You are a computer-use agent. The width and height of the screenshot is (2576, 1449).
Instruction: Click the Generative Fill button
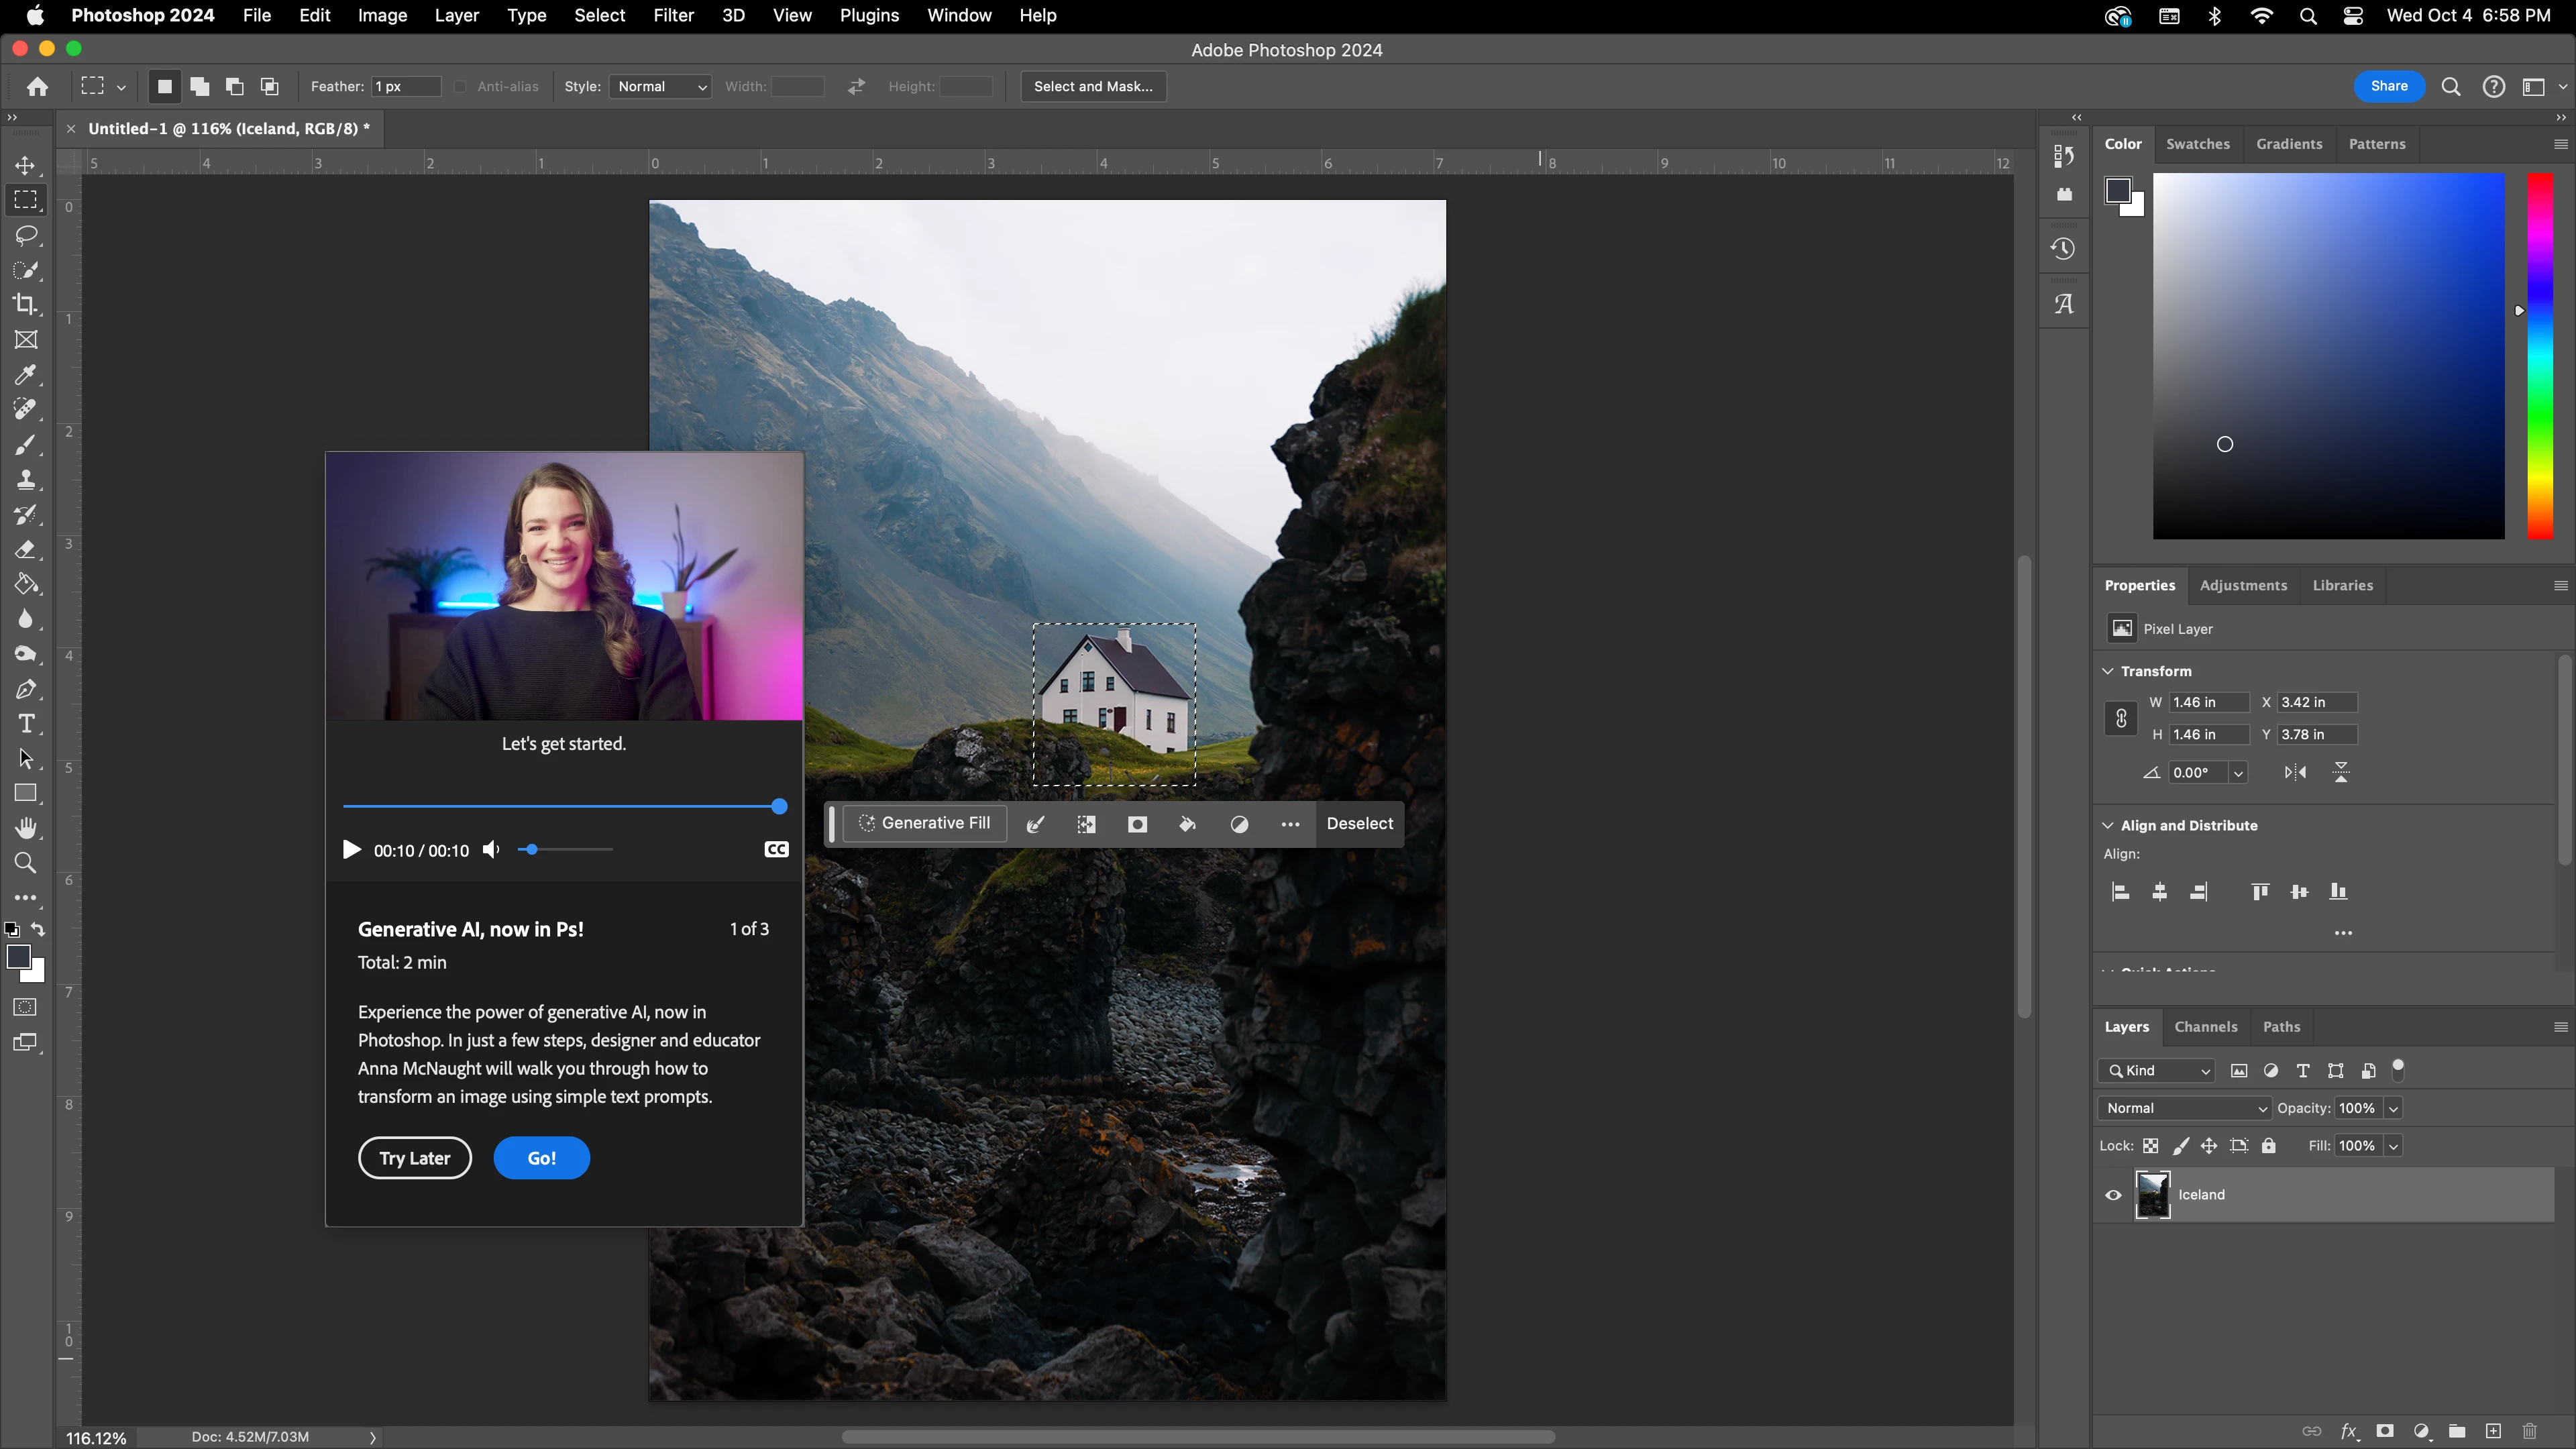point(925,823)
